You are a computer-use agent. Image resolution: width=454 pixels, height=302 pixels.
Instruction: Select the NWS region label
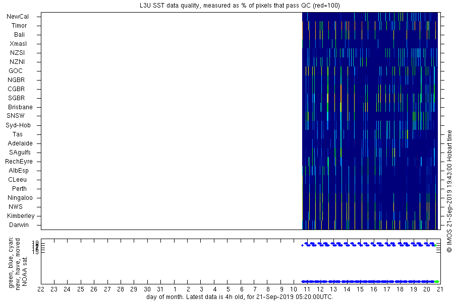pyautogui.click(x=16, y=207)
